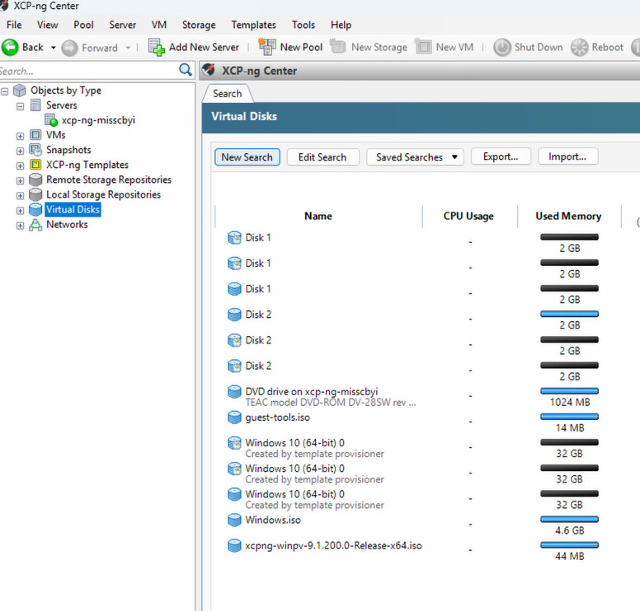Click the New Search button
Image resolution: width=640 pixels, height=611 pixels.
pyautogui.click(x=247, y=157)
